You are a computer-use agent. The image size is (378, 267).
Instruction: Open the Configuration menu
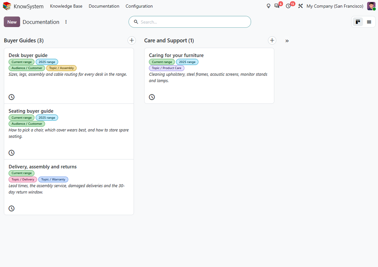coord(139,6)
